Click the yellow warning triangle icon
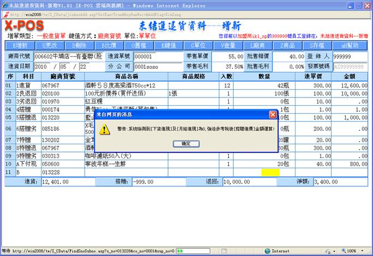 [105, 129]
